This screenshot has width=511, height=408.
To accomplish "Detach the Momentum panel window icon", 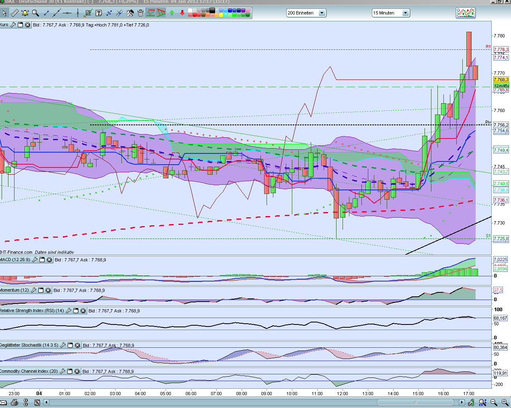I will point(41,290).
